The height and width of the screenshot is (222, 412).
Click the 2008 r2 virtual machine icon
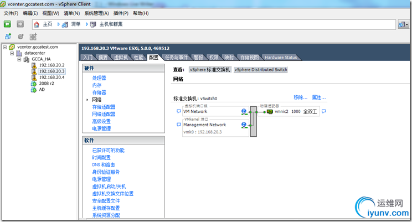[34, 84]
